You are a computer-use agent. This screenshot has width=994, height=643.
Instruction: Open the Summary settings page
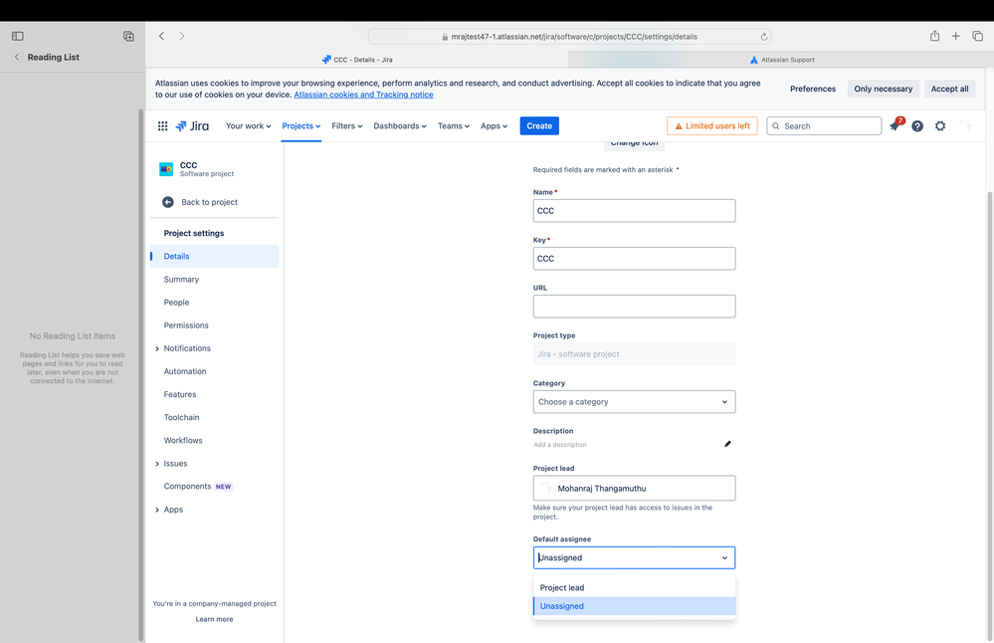[214, 280]
